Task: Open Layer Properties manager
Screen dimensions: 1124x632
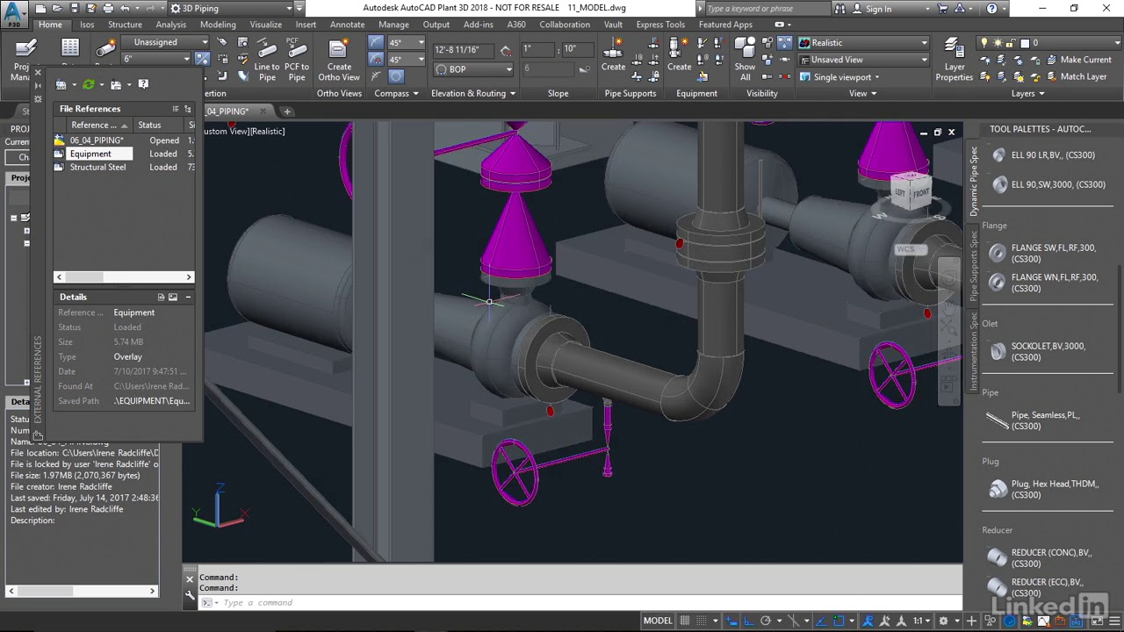Action: click(x=955, y=60)
